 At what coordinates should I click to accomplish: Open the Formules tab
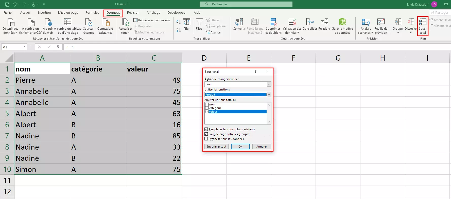(x=92, y=13)
